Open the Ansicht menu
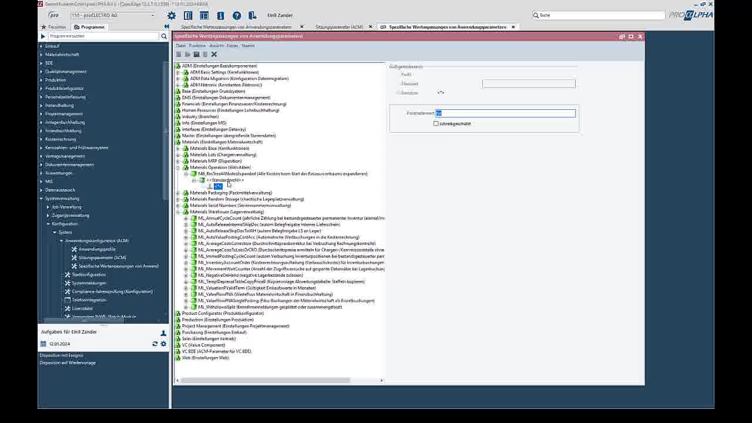Image resolution: width=752 pixels, height=423 pixels. [216, 45]
